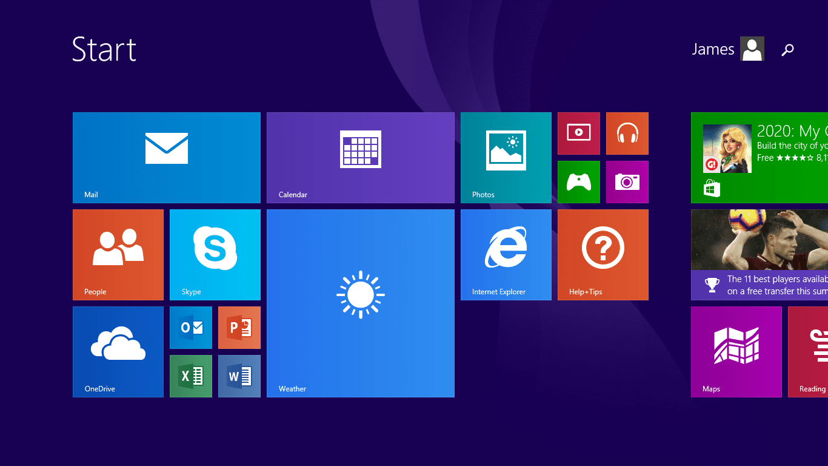Click the James user account picture
The width and height of the screenshot is (828, 466).
(752, 49)
